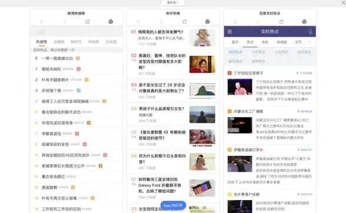The height and width of the screenshot is (213, 346).
Task: Select the 首页 tab in Baidu panel
Action: [235, 42]
